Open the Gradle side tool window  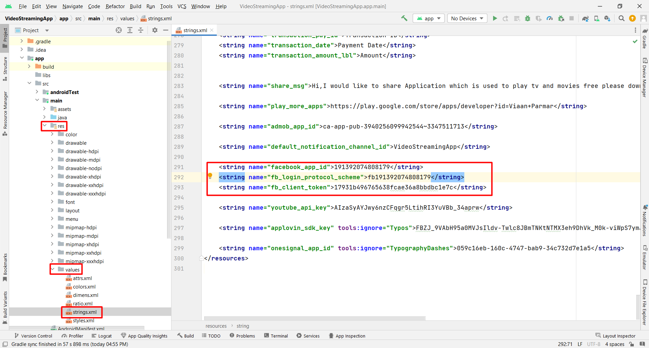coord(645,38)
